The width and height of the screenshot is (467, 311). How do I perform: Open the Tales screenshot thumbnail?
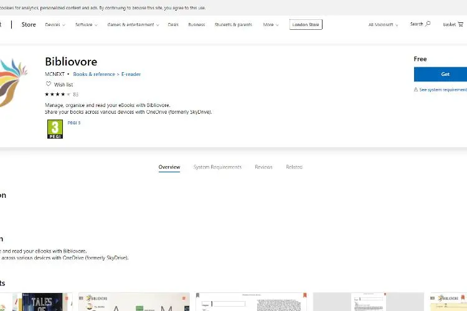tap(35, 302)
